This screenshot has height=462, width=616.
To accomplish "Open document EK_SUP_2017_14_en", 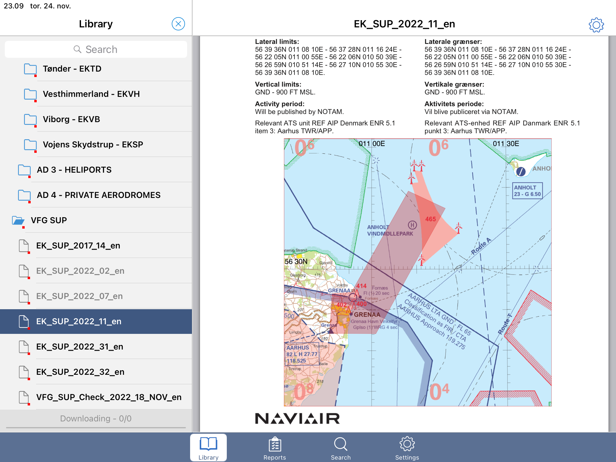I will (x=96, y=245).
